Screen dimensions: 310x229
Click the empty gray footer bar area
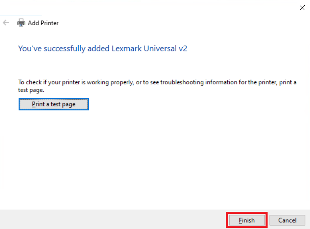(x=113, y=220)
